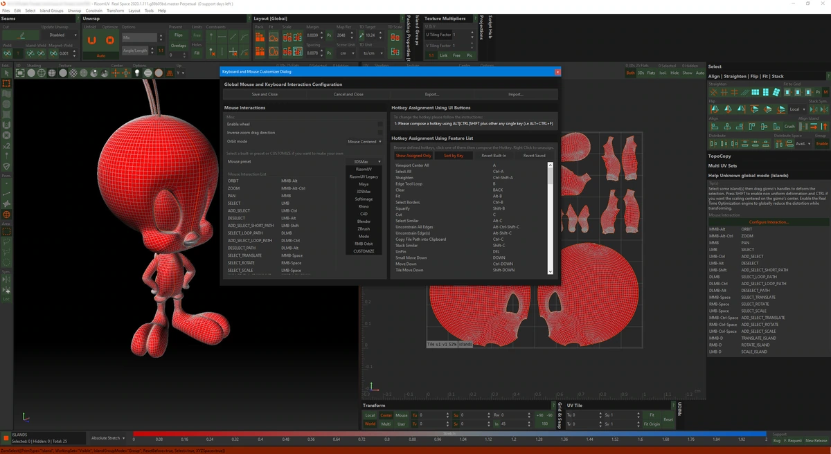This screenshot has height=454, width=831.
Task: Click the Export... button
Action: (x=432, y=94)
